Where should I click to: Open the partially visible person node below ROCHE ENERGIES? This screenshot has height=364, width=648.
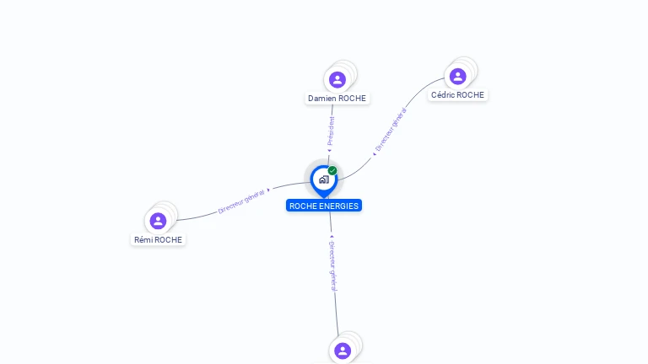[x=343, y=351]
